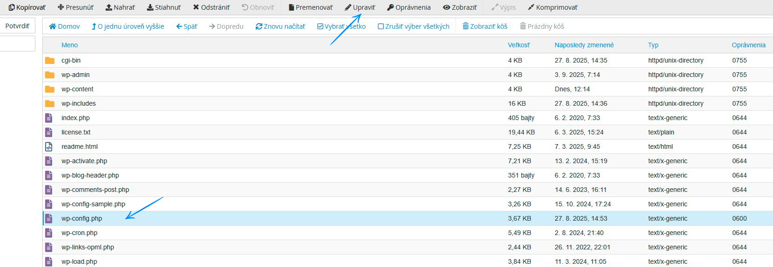
Task: Go to Domov (home) directory
Action: pos(65,26)
